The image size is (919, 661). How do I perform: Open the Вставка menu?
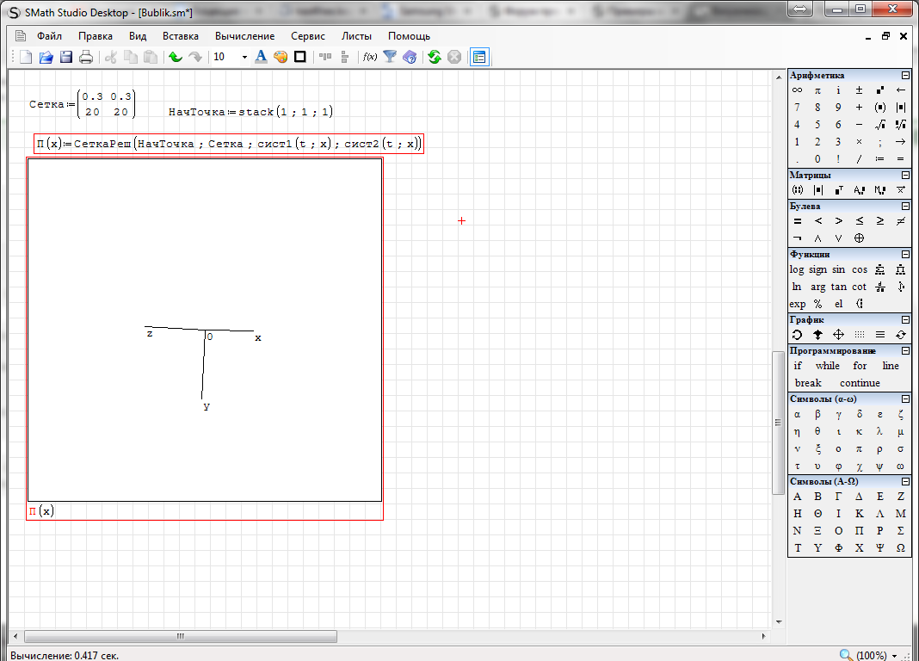click(x=180, y=36)
